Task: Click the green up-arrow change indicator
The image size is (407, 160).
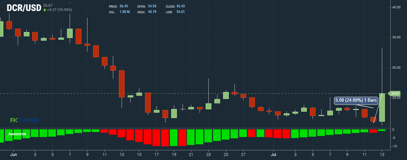Action: point(44,10)
